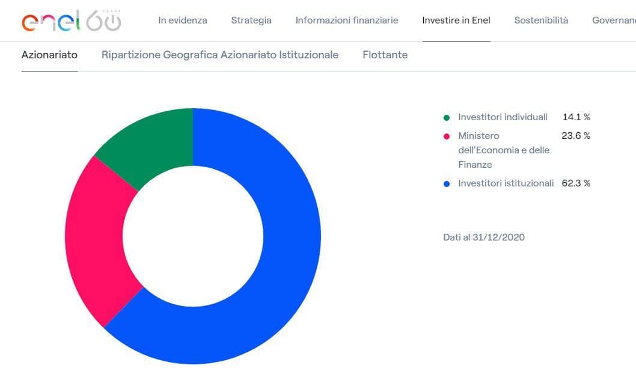Click the 62.3 % value in legend

click(576, 183)
